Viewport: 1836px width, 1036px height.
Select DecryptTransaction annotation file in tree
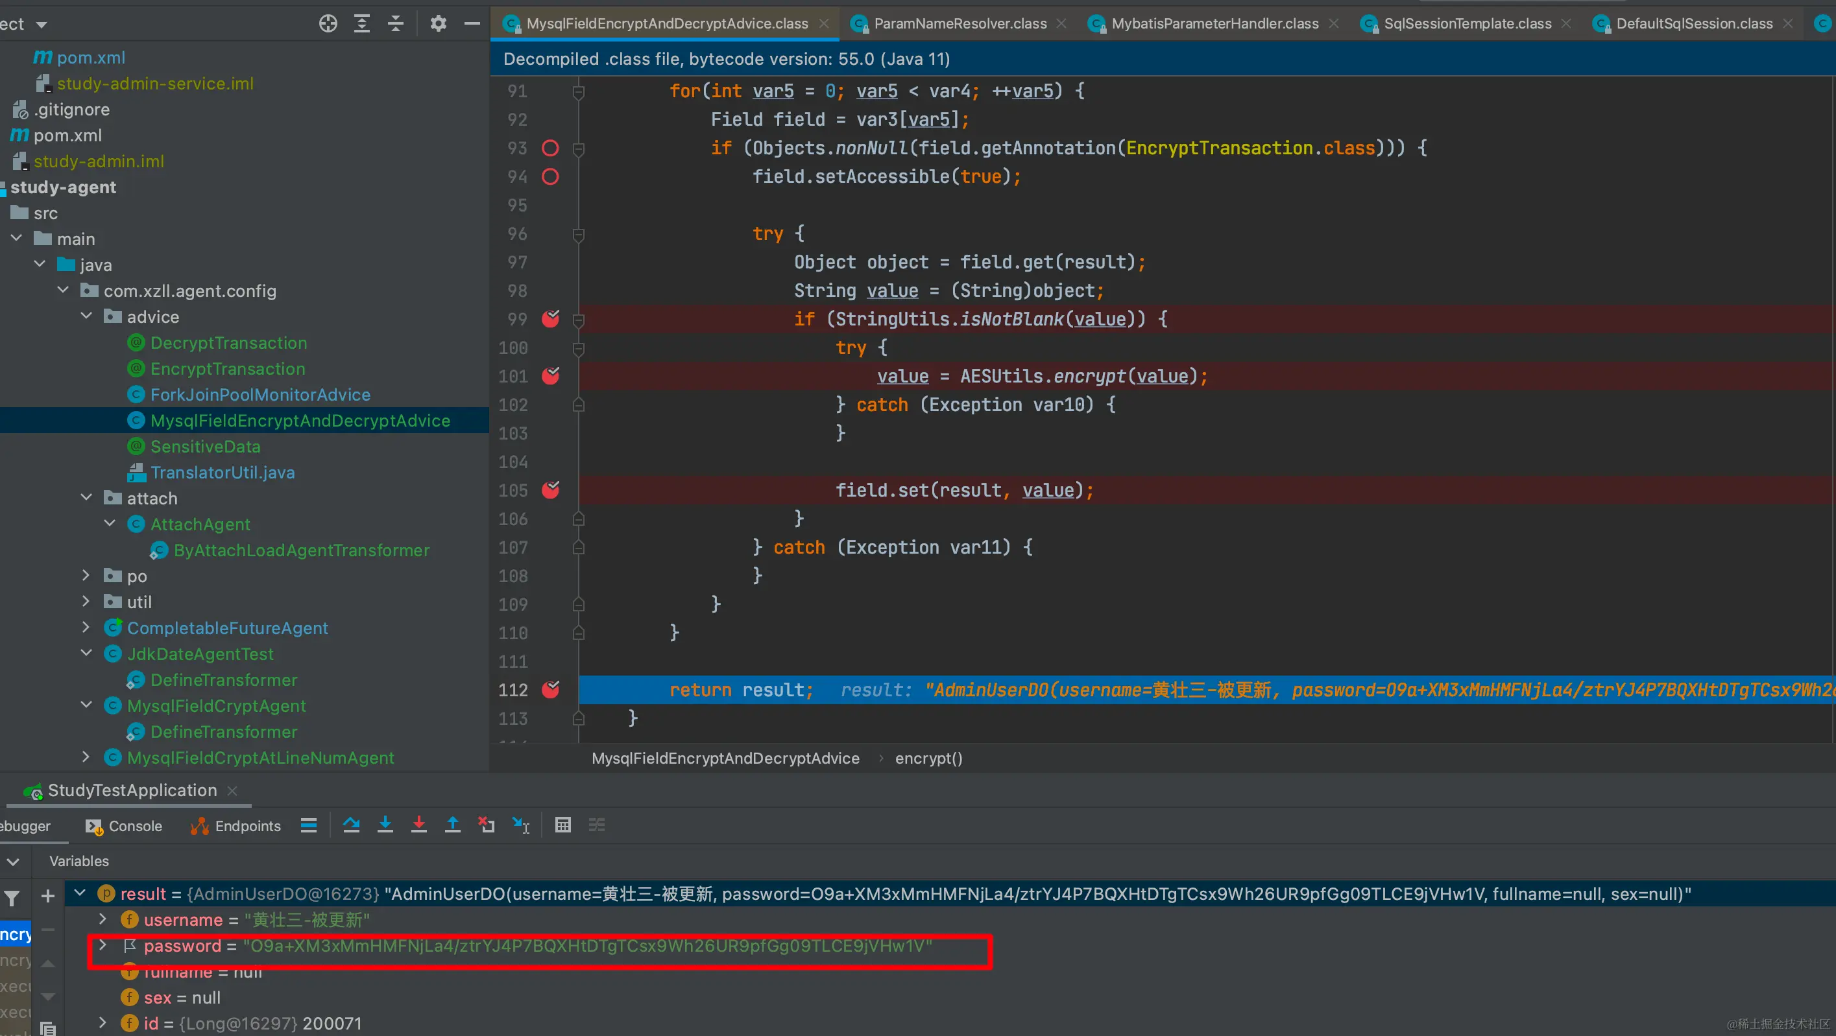229,343
